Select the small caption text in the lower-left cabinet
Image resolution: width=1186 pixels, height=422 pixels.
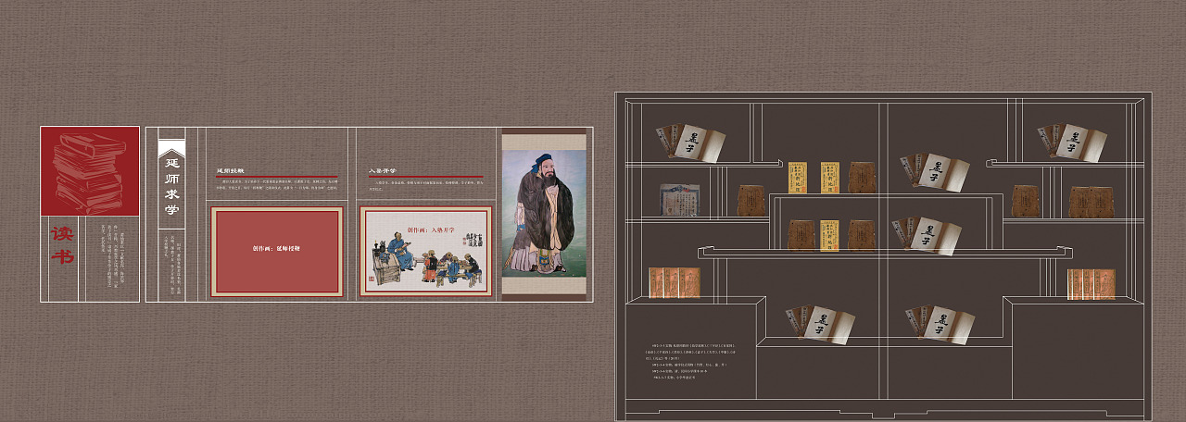(x=693, y=362)
